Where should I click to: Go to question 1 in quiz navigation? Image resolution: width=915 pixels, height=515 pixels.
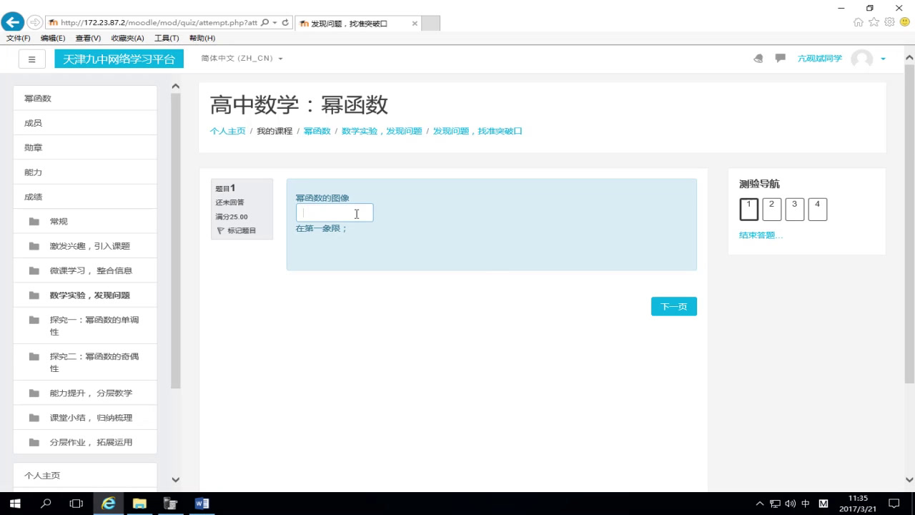pos(748,209)
